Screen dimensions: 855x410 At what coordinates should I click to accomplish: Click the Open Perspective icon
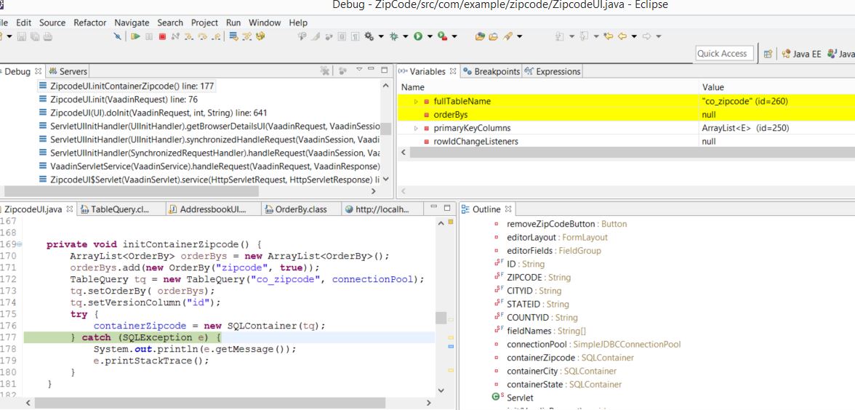pos(766,54)
